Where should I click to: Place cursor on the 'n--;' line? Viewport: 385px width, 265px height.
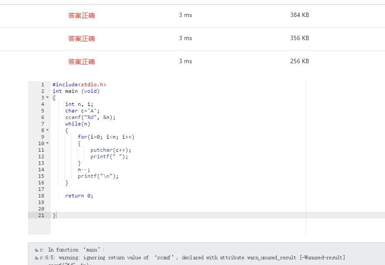(84, 170)
